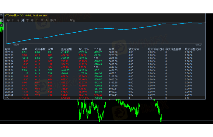Select the 2021.08 month row
Image resolution: width=213 pixels, height=137 pixels.
(x=104, y=86)
